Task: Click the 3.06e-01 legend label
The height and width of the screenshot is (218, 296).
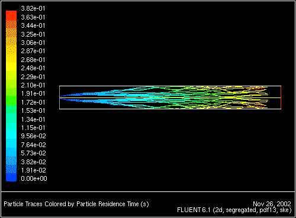Action: 33,43
